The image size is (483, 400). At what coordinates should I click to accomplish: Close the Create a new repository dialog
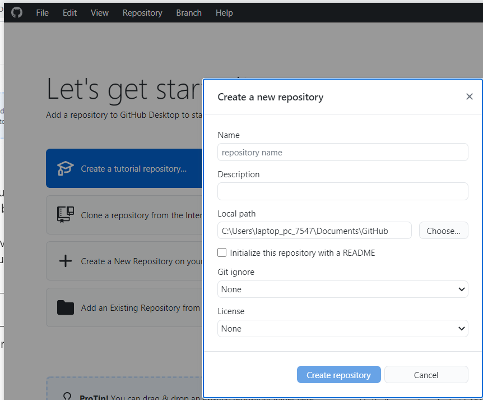pos(470,96)
